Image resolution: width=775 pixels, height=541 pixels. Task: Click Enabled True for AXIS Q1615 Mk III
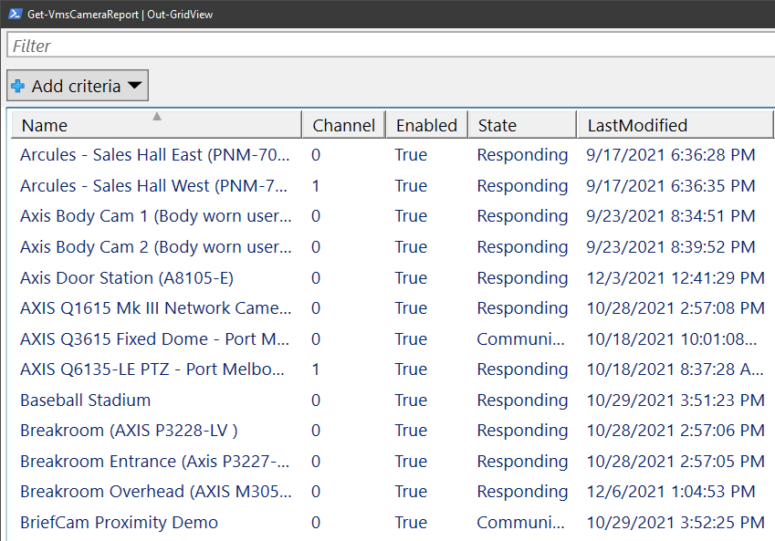411,308
